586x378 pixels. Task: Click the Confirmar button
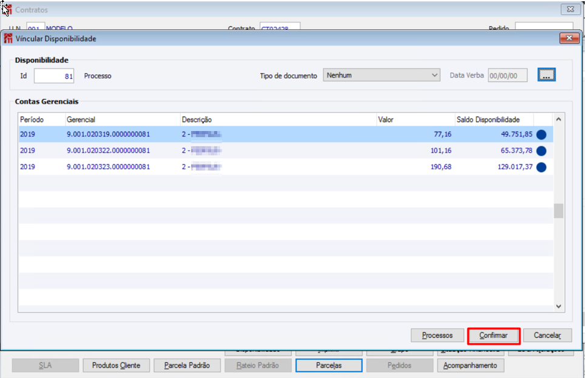[x=493, y=336]
